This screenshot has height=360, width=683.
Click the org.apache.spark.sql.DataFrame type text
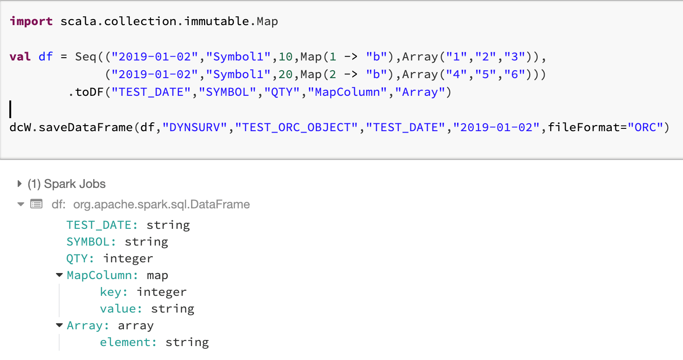(x=161, y=204)
